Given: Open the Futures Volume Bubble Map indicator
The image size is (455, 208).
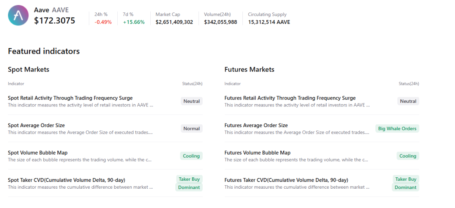Looking at the screenshot, I should pos(257,153).
